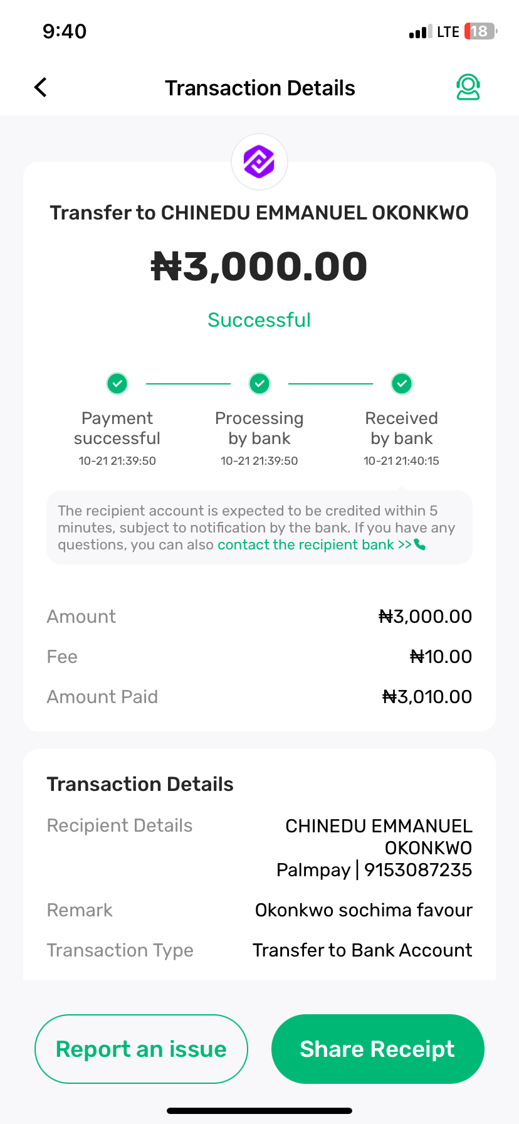Tap the Received by bank checkmark
The width and height of the screenshot is (519, 1124).
click(402, 383)
